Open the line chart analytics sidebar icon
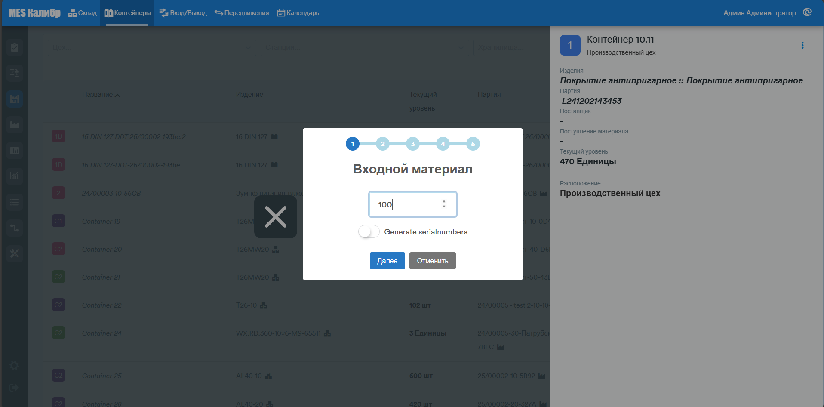 (x=15, y=176)
